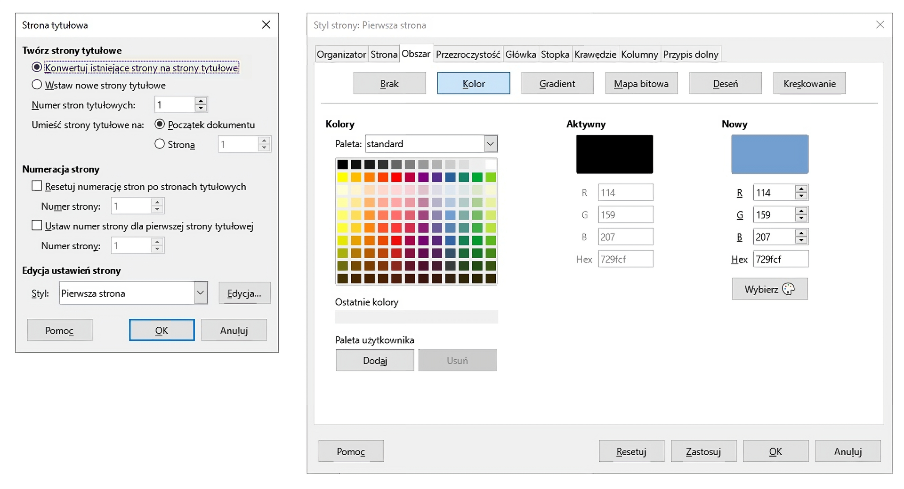Select the Deseń fill button
Viewport: 904px width, 489px height.
(726, 83)
